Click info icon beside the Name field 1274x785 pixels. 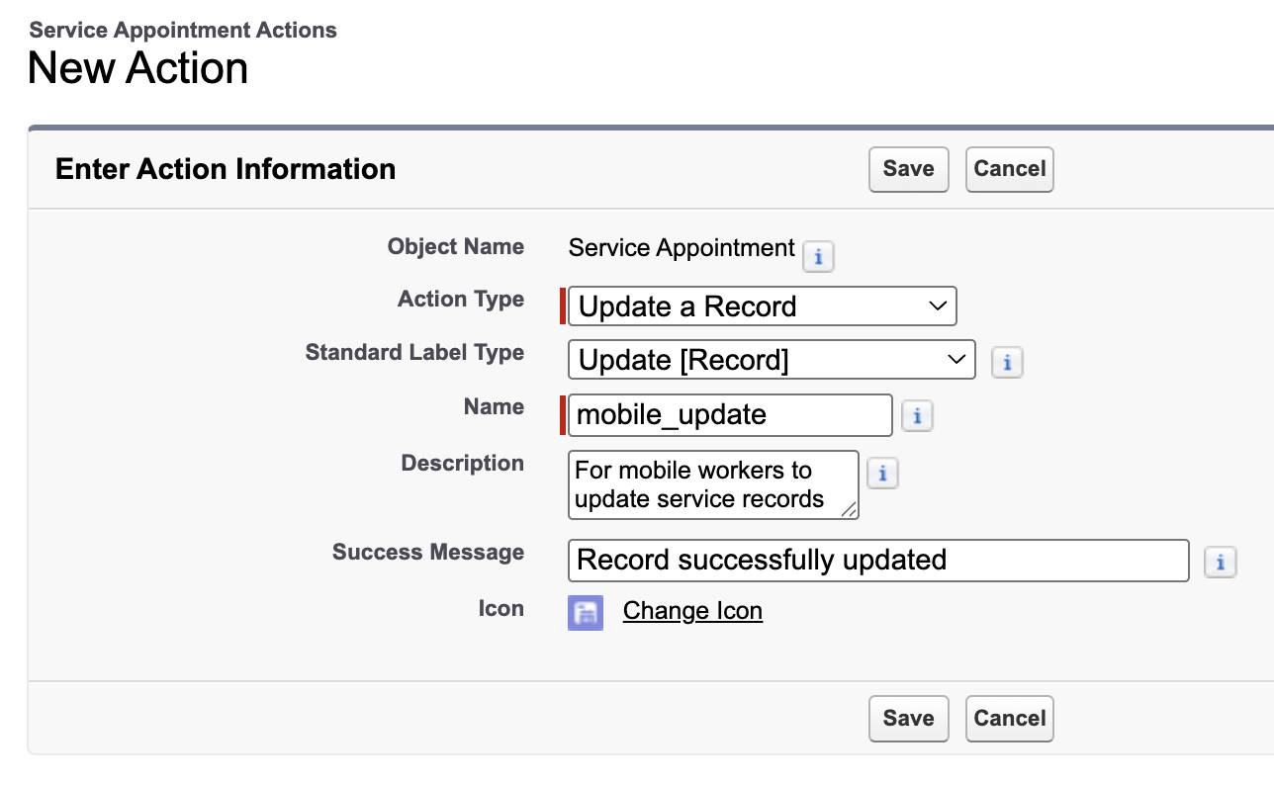point(917,416)
